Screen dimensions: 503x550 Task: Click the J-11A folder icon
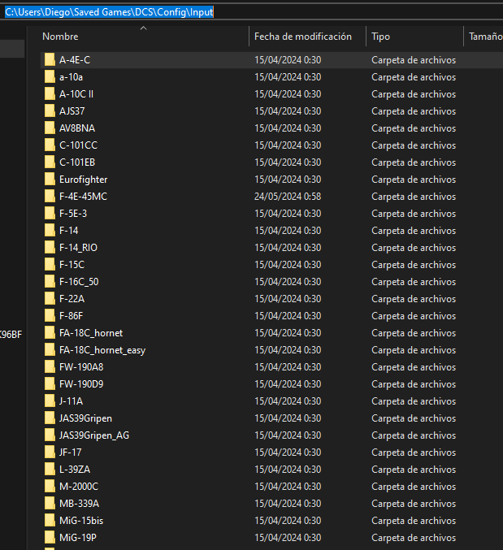pos(50,401)
